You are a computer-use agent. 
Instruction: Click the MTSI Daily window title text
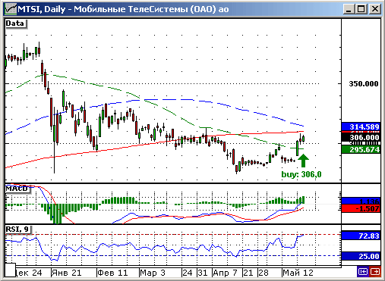pyautogui.click(x=123, y=9)
